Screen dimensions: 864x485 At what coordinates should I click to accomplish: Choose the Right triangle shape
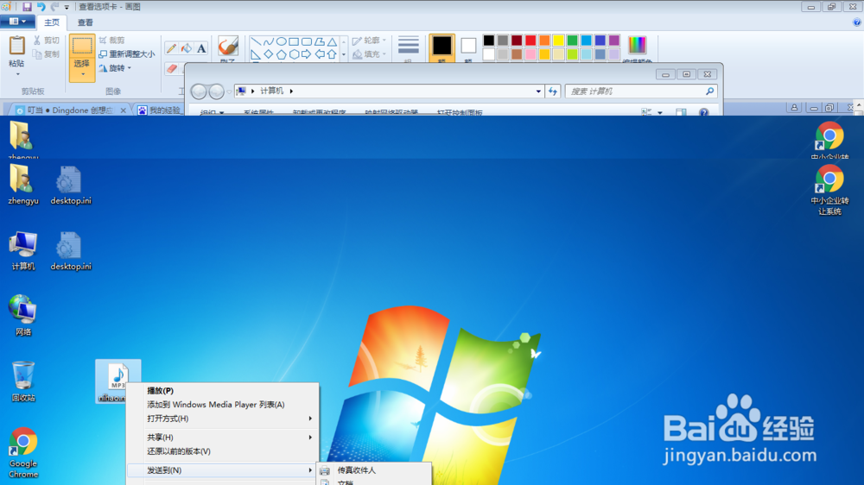click(x=256, y=54)
